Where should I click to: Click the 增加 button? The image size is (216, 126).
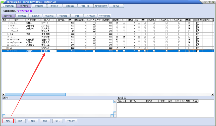tap(8, 121)
